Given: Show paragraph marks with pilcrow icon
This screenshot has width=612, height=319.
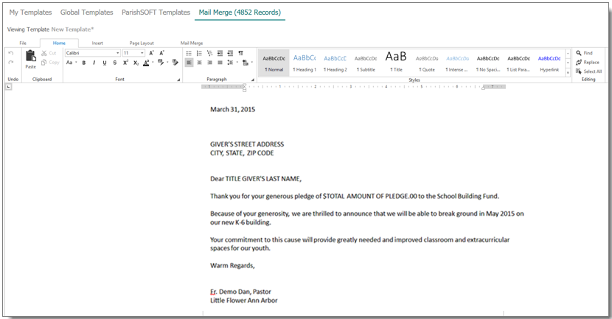Looking at the screenshot, I should pos(241,53).
